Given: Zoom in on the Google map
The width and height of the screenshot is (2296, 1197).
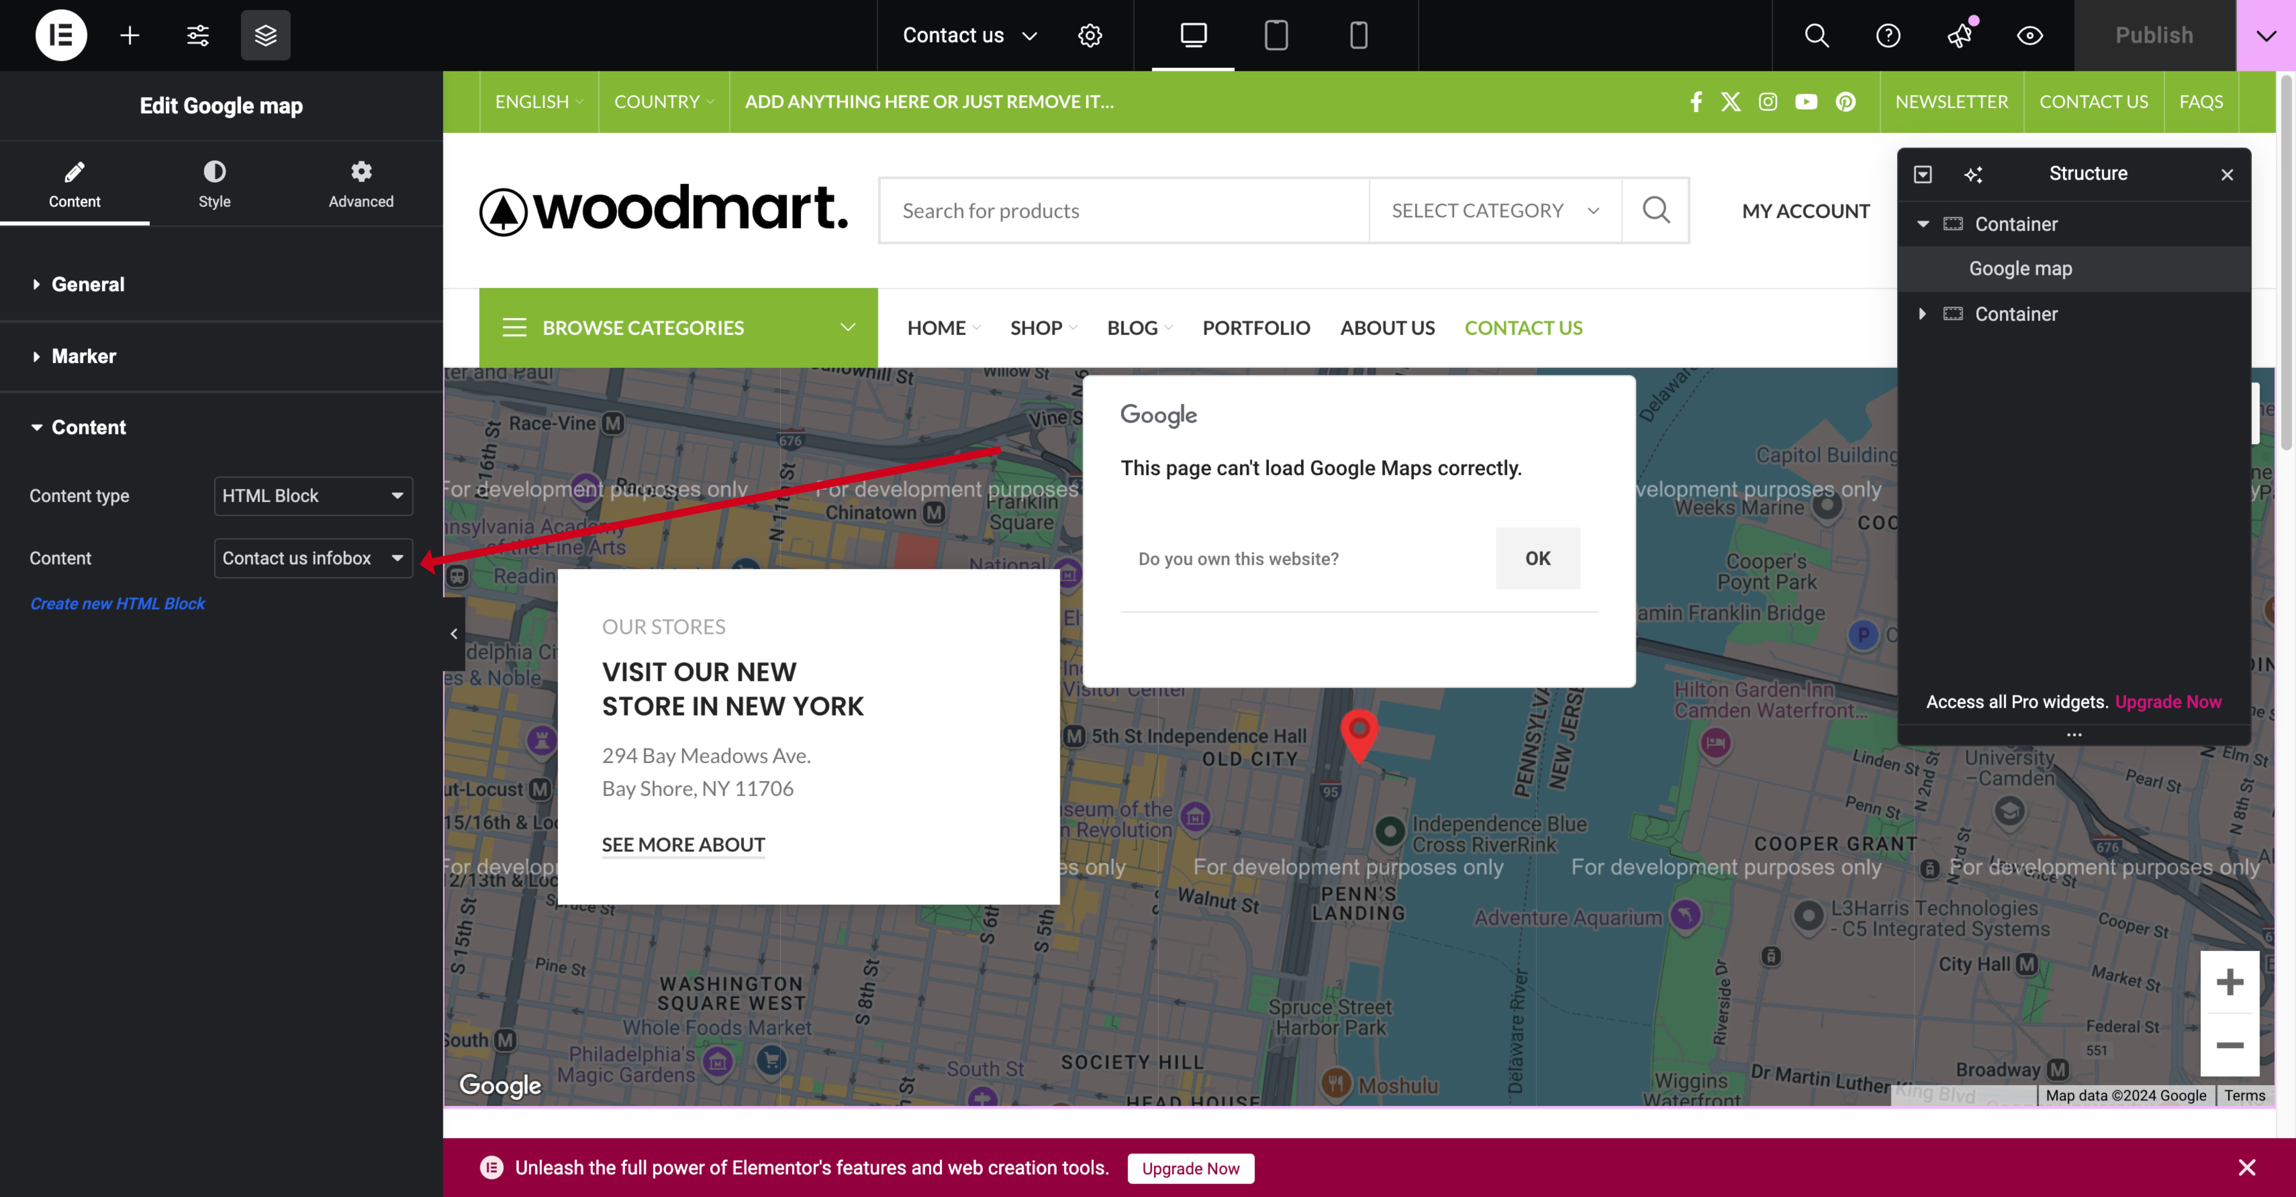Looking at the screenshot, I should point(2230,982).
